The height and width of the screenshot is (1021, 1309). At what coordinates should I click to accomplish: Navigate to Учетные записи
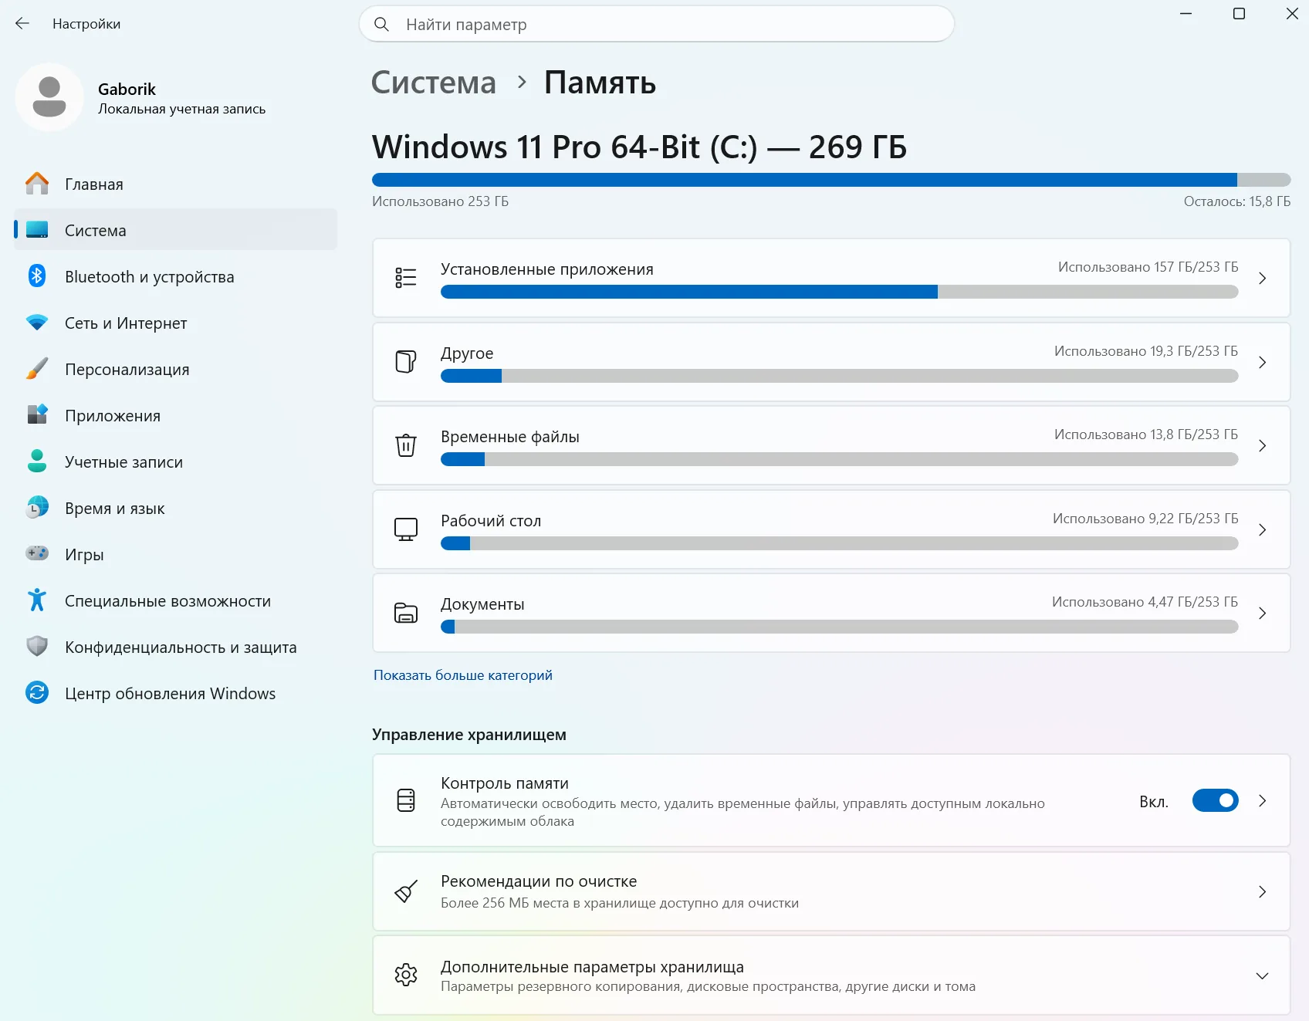coord(176,461)
